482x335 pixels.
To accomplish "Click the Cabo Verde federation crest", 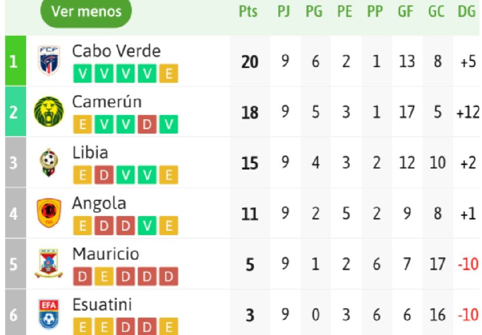I will click(x=49, y=60).
